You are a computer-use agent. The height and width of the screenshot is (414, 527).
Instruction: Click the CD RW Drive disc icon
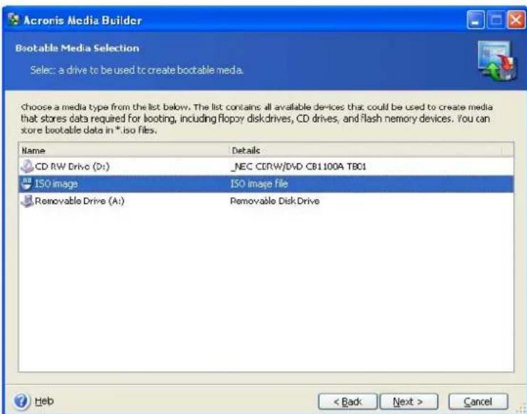point(27,166)
